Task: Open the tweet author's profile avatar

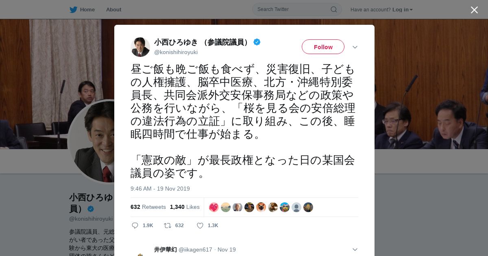Action: [x=140, y=47]
